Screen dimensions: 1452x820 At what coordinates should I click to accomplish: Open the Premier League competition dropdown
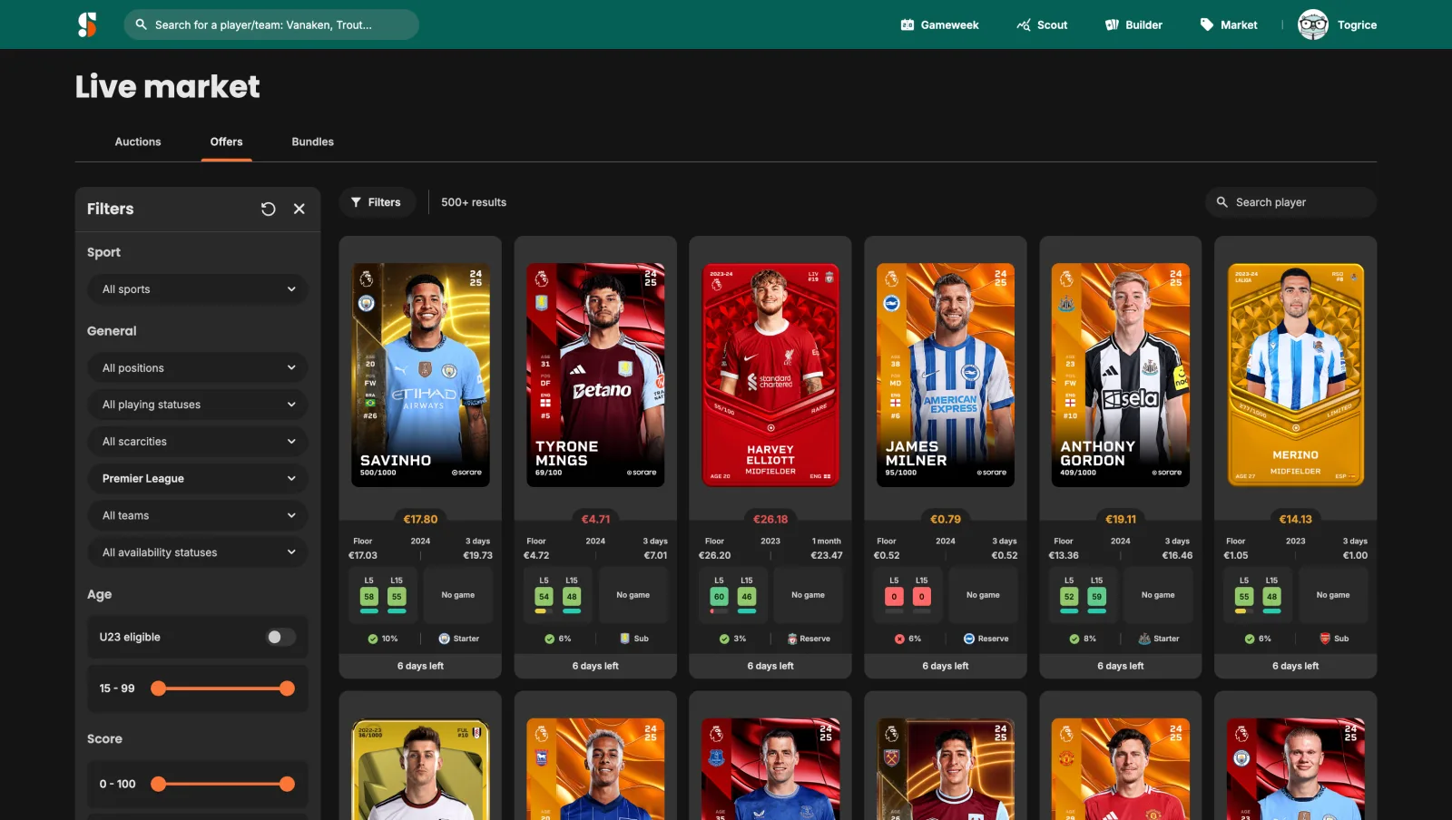198,478
